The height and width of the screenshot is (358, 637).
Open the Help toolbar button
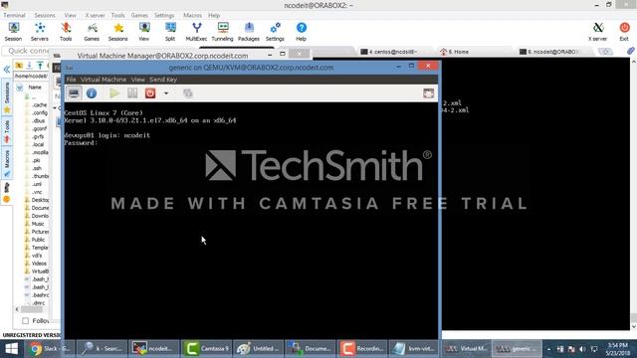(x=301, y=32)
